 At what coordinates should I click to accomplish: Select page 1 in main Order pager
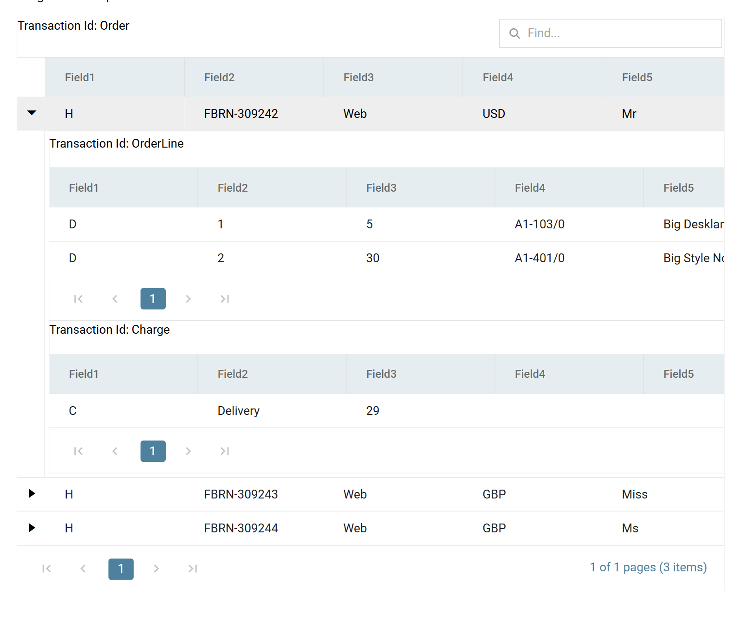[x=121, y=569]
